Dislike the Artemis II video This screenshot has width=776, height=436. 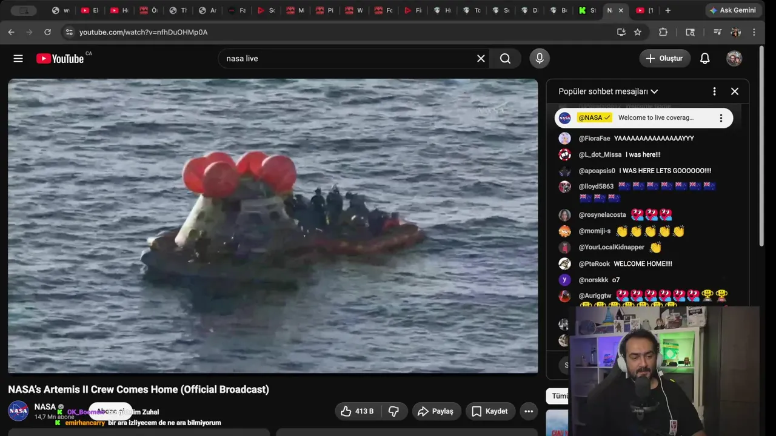coord(393,411)
